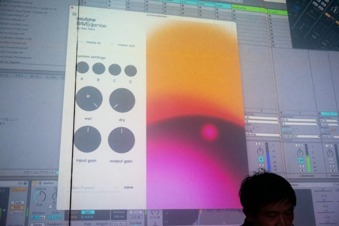Click the wet knob
The width and height of the screenshot is (339, 226).
[x=89, y=99]
